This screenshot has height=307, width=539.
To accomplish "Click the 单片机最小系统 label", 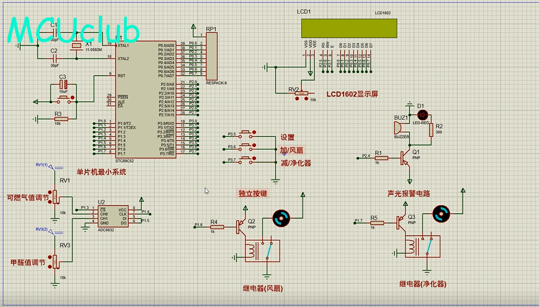I will 101,172.
